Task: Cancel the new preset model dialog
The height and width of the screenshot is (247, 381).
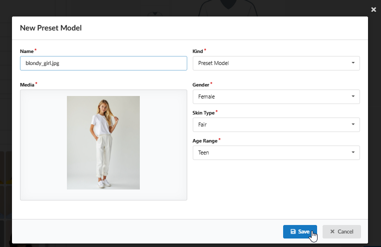Action: tap(342, 231)
